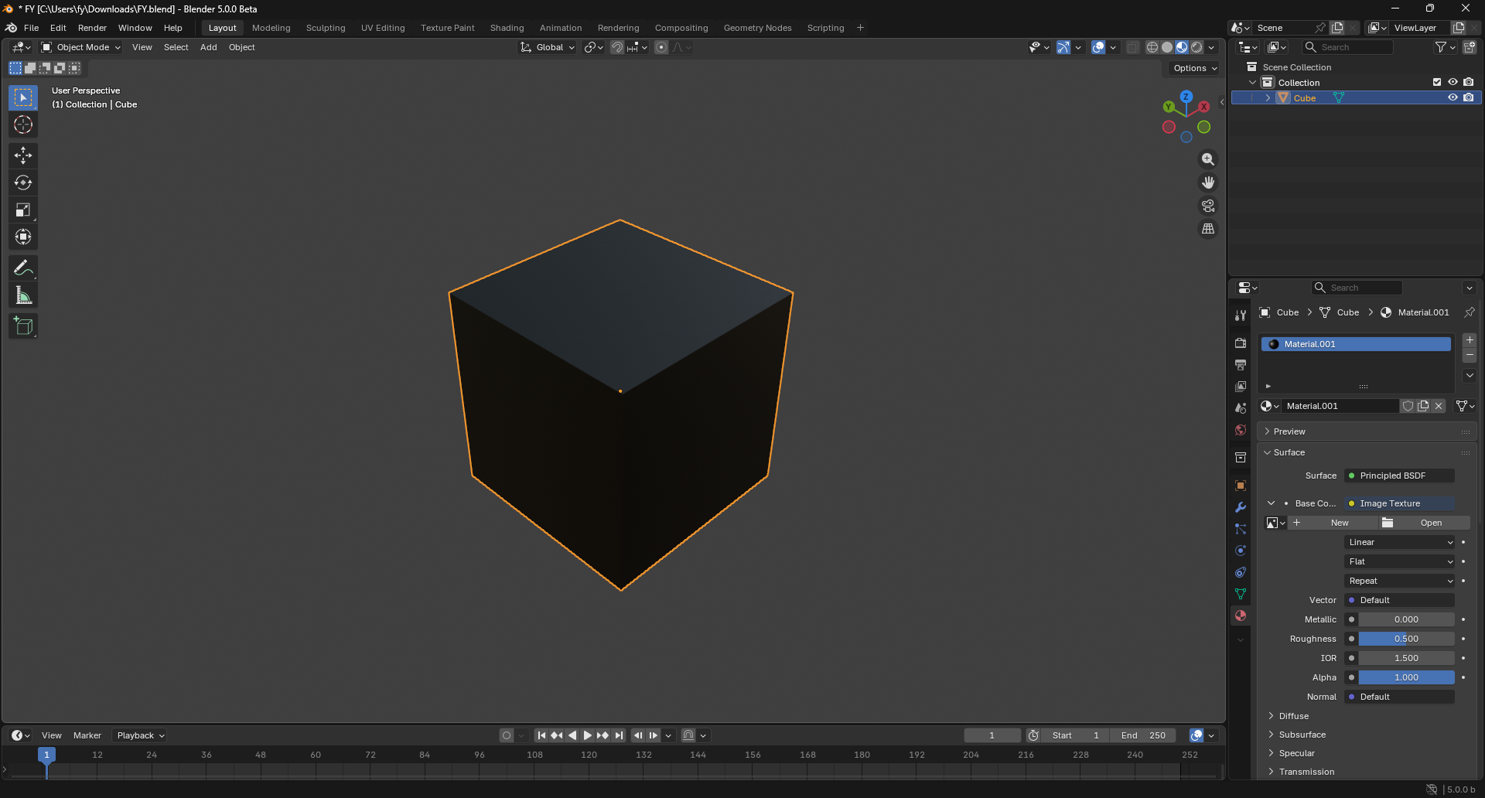1485x798 pixels.
Task: Switch to the Shading workspace tab
Action: tap(507, 28)
